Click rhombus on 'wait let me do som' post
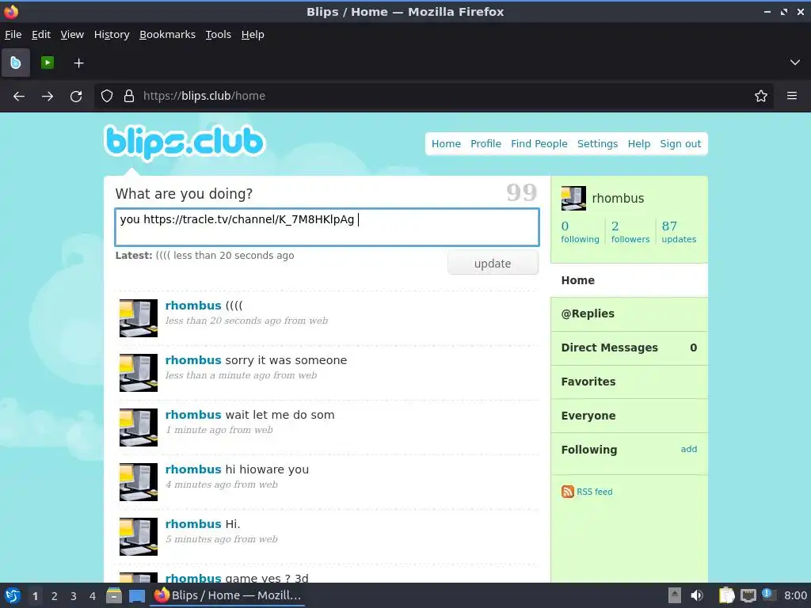The width and height of the screenshot is (811, 608). (x=193, y=415)
